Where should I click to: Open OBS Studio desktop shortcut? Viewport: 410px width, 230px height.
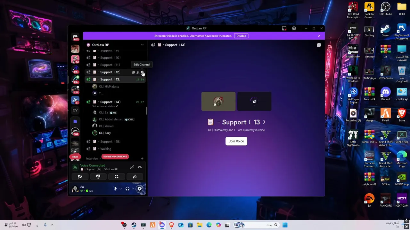pyautogui.click(x=386, y=9)
